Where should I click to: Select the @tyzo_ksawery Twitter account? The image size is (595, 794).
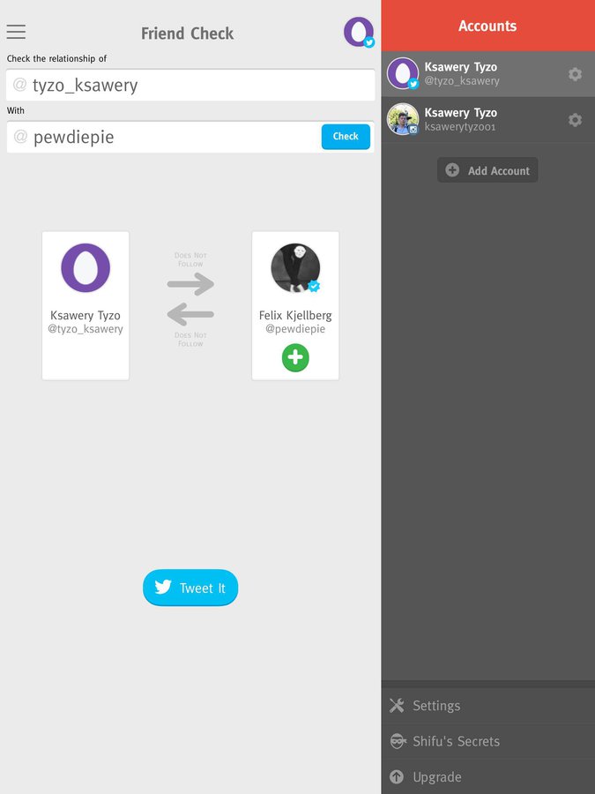(x=487, y=74)
